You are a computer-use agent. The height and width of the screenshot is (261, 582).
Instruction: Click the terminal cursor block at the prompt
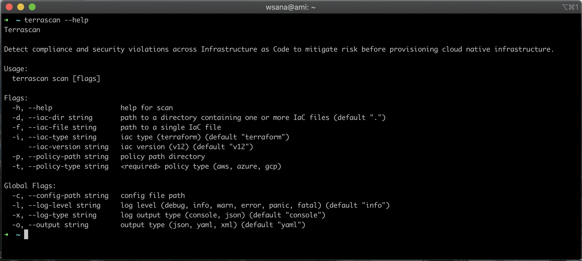coord(26,234)
